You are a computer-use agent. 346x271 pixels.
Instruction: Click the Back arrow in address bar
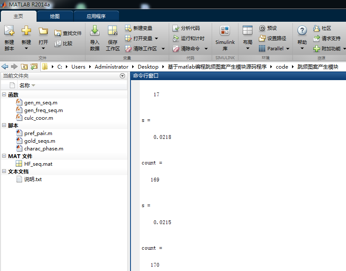(x=5, y=66)
